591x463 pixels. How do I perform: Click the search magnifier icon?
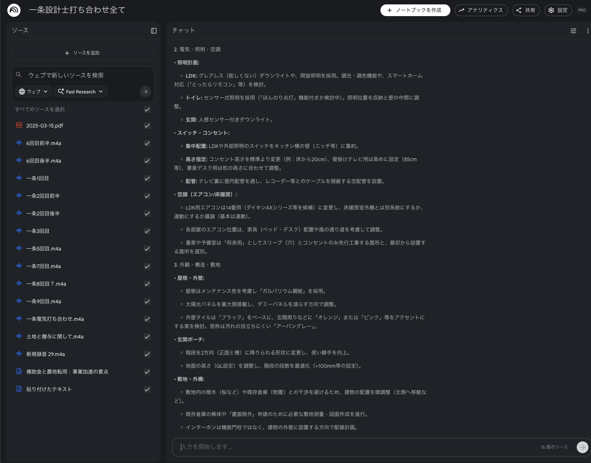19,75
